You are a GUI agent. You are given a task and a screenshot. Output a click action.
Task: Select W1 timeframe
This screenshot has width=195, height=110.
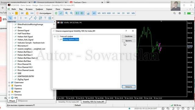pos(128,13)
